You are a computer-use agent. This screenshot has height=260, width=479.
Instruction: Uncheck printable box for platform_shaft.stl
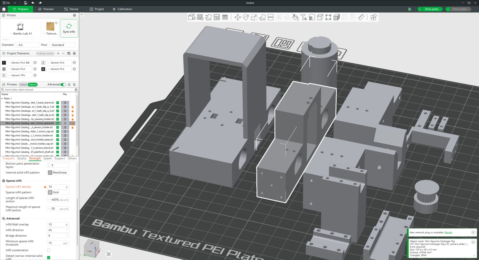pyautogui.click(x=58, y=152)
